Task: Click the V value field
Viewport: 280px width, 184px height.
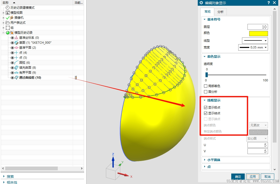Action: pyautogui.click(x=258, y=151)
